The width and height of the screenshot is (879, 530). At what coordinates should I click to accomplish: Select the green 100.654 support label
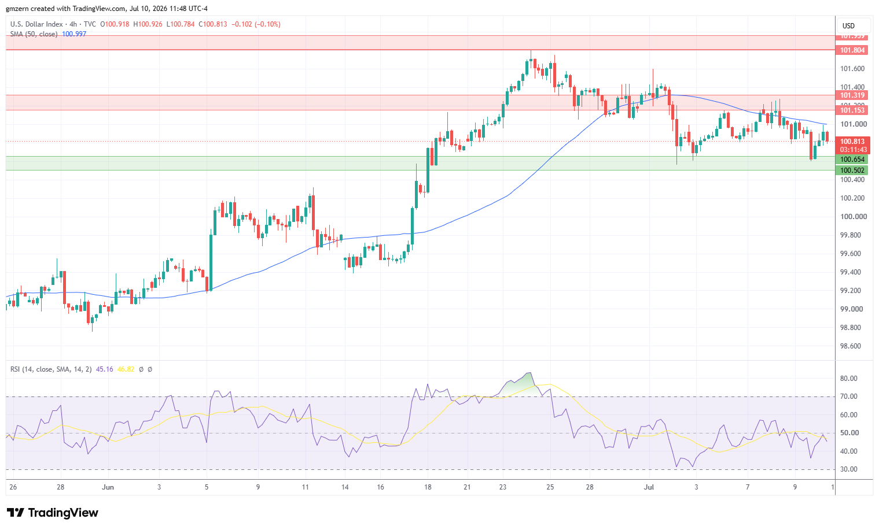852,160
